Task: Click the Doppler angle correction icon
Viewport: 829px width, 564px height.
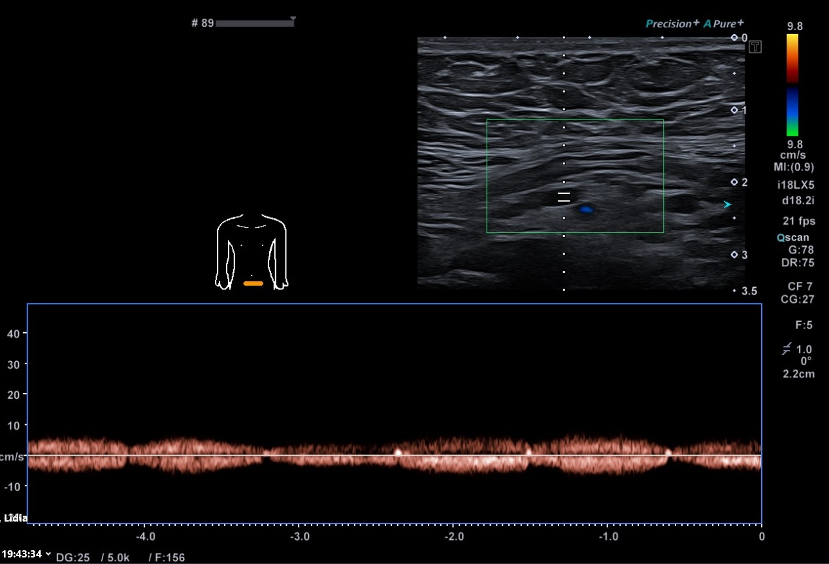Action: pyautogui.click(x=786, y=350)
